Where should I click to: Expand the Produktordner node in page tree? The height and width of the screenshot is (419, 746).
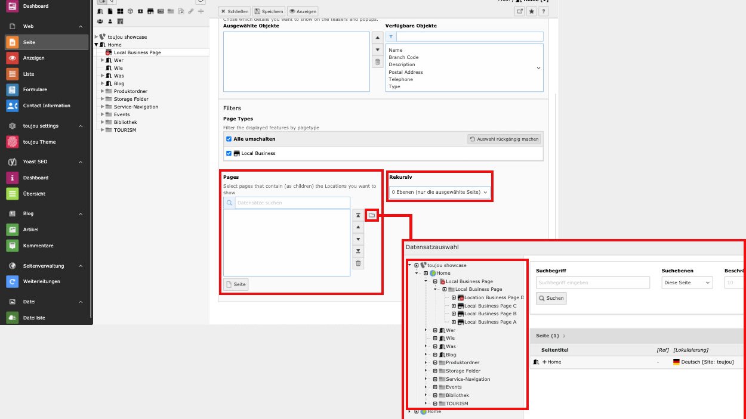(x=103, y=91)
